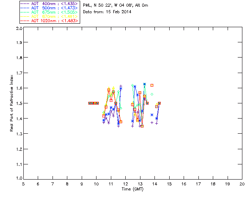Click the x-axis tick label 10
This screenshot has height=199, width=249.
(x=96, y=184)
